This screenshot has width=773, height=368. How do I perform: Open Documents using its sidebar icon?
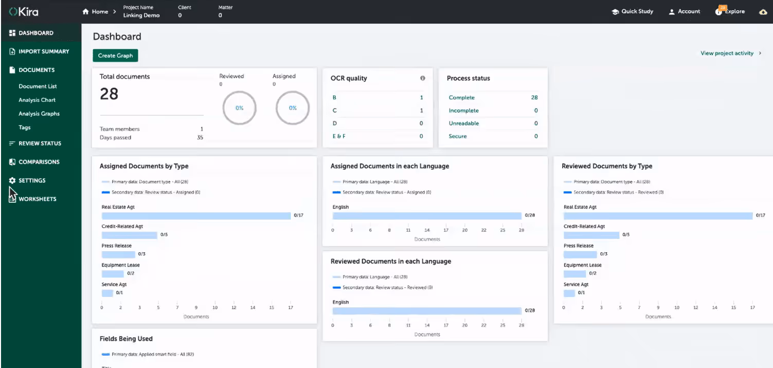[x=11, y=69]
